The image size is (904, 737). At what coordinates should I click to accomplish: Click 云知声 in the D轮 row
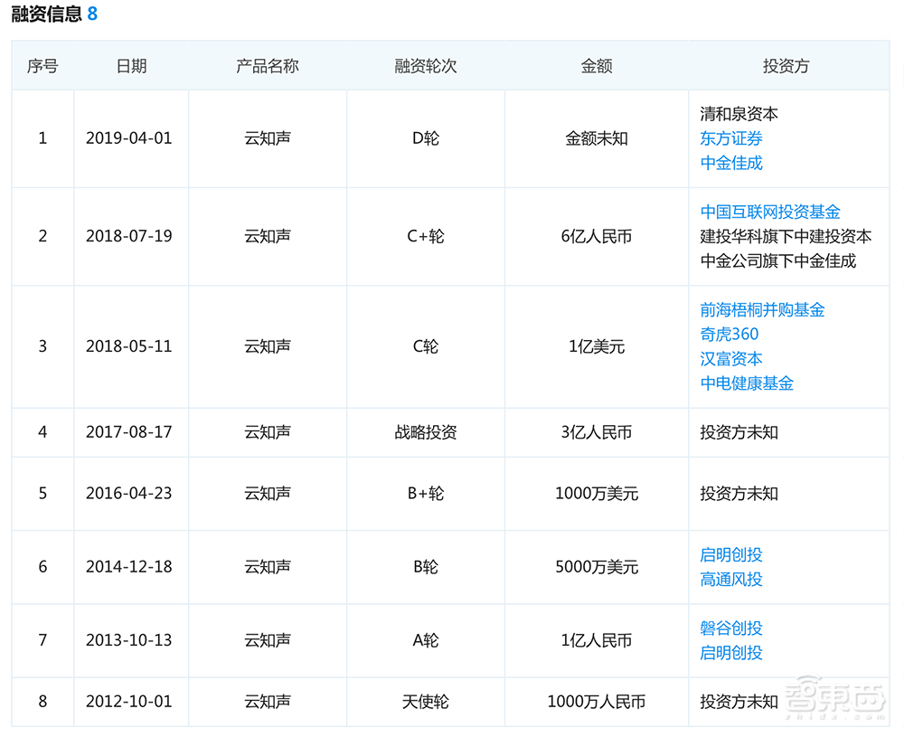pyautogui.click(x=268, y=137)
